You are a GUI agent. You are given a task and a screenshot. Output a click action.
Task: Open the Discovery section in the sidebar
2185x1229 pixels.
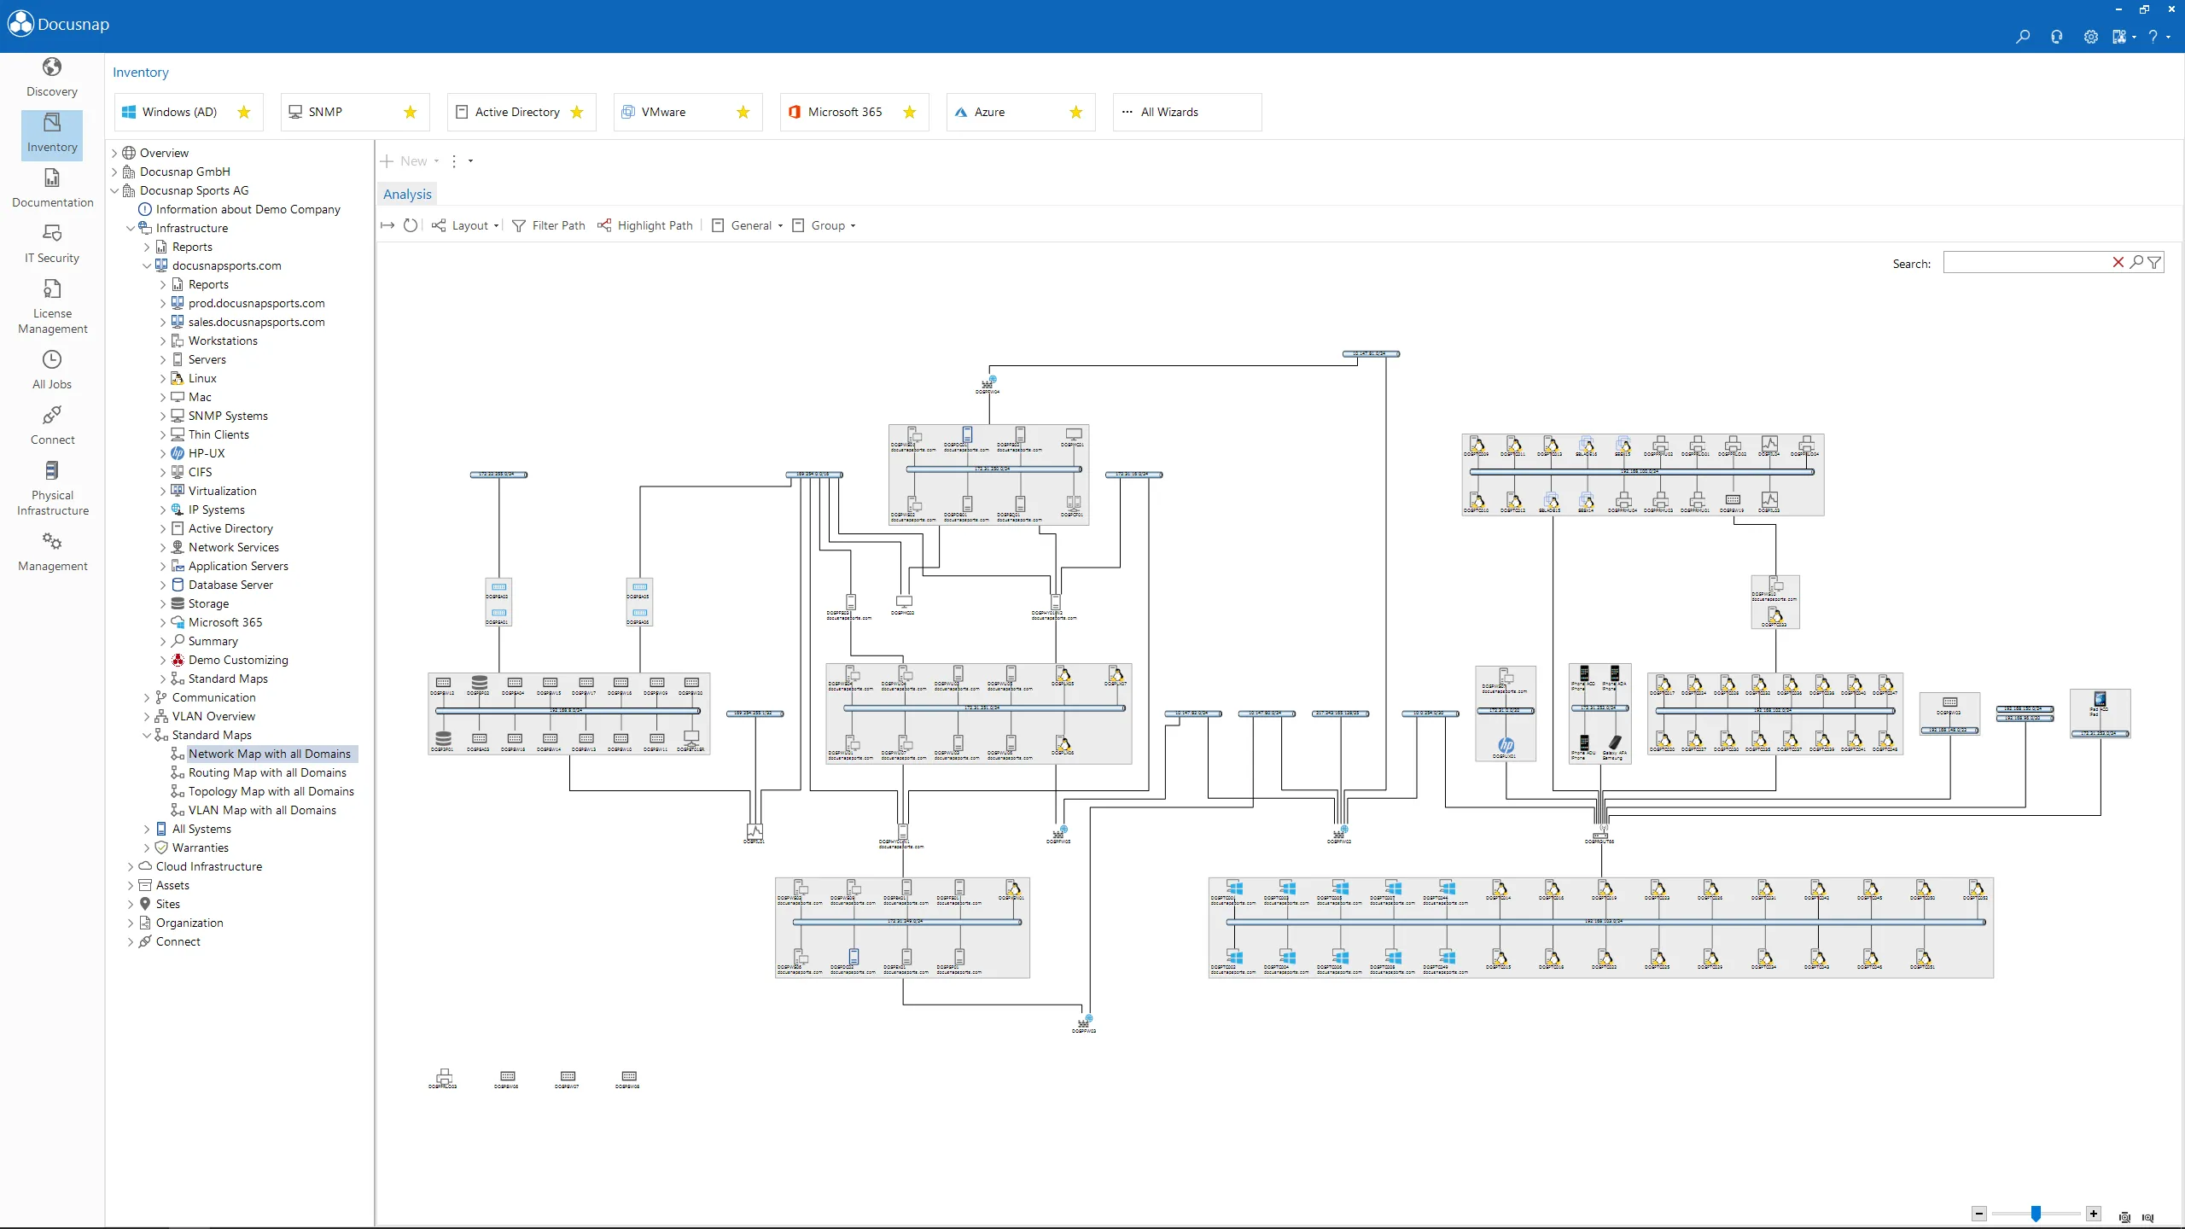click(x=52, y=78)
